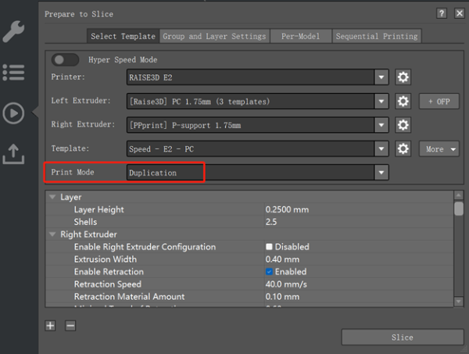Switch to Group and Layer Settings tab

214,36
